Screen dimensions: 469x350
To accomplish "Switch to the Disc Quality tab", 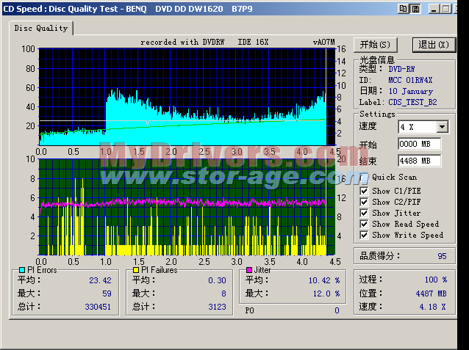I will point(41,28).
